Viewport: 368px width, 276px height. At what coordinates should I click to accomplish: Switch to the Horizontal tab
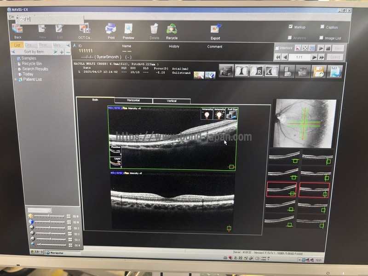pos(133,100)
